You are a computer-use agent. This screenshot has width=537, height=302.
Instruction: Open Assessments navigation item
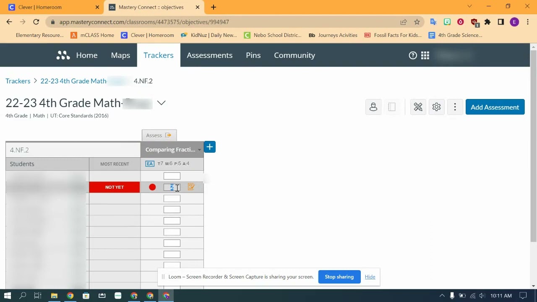tap(210, 55)
